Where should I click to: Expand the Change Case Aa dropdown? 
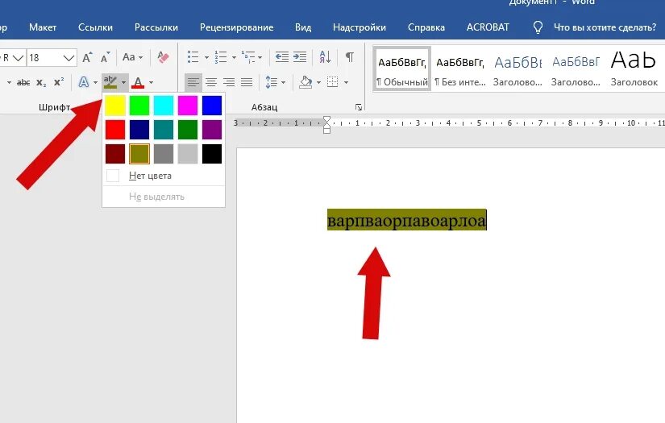click(140, 58)
